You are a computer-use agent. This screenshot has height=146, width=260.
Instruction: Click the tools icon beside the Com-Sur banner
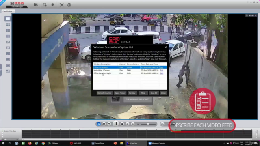coord(115,99)
